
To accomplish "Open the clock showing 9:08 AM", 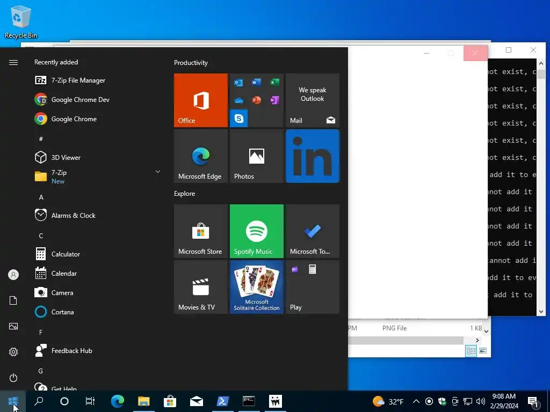I will pos(504,401).
